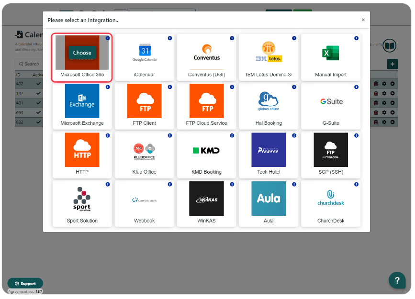The width and height of the screenshot is (415, 299).
Task: Show info for ChurchDesk tile
Action: (x=356, y=184)
